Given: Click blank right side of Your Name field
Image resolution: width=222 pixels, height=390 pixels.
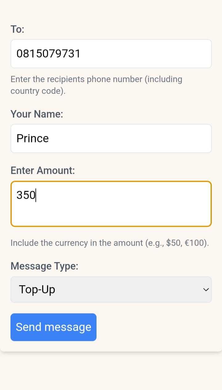Looking at the screenshot, I should click(154, 138).
